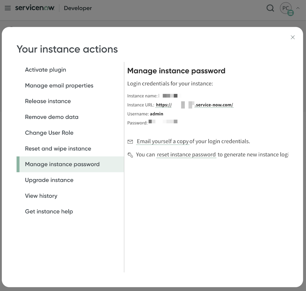
Task: Select the Manage instance password item
Action: tap(62, 164)
